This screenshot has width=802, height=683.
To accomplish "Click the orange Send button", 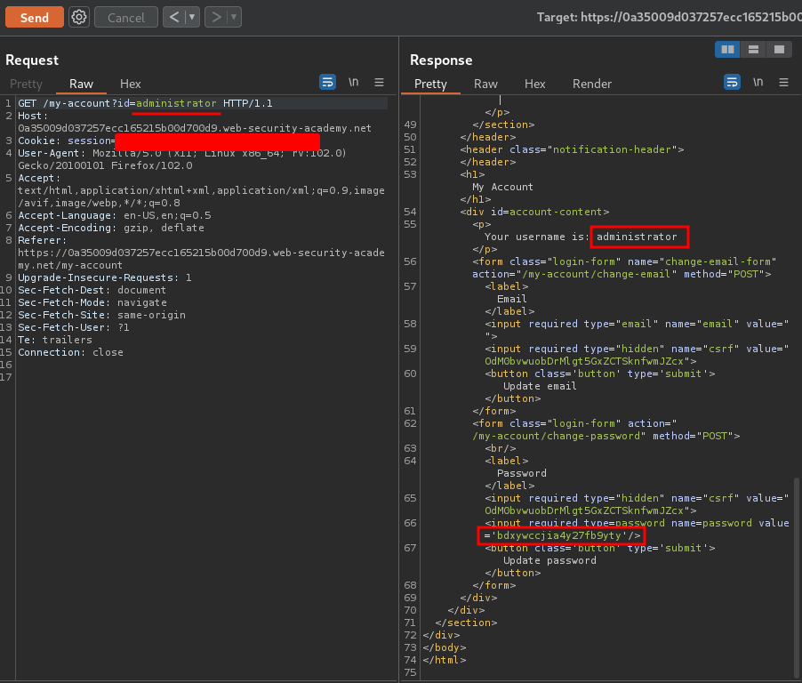I will point(35,18).
